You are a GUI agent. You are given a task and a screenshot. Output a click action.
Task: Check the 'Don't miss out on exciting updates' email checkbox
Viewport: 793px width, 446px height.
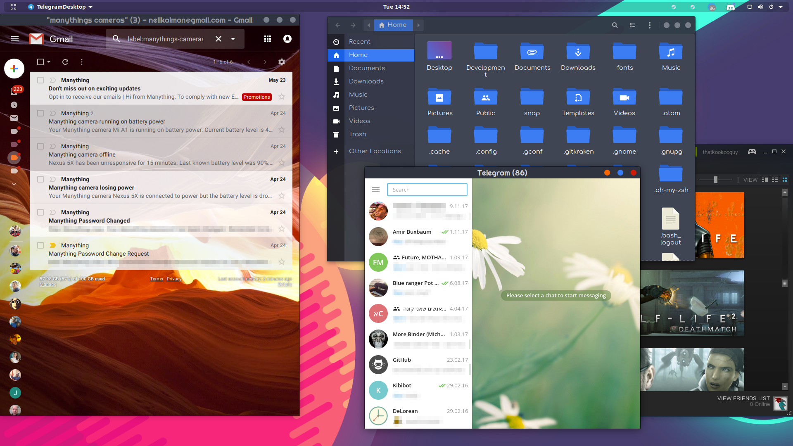tap(40, 80)
